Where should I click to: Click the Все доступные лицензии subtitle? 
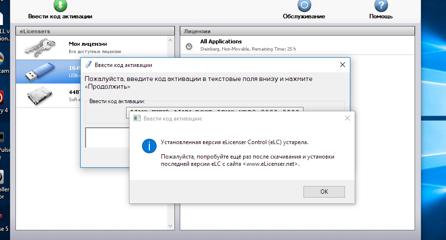(95, 52)
